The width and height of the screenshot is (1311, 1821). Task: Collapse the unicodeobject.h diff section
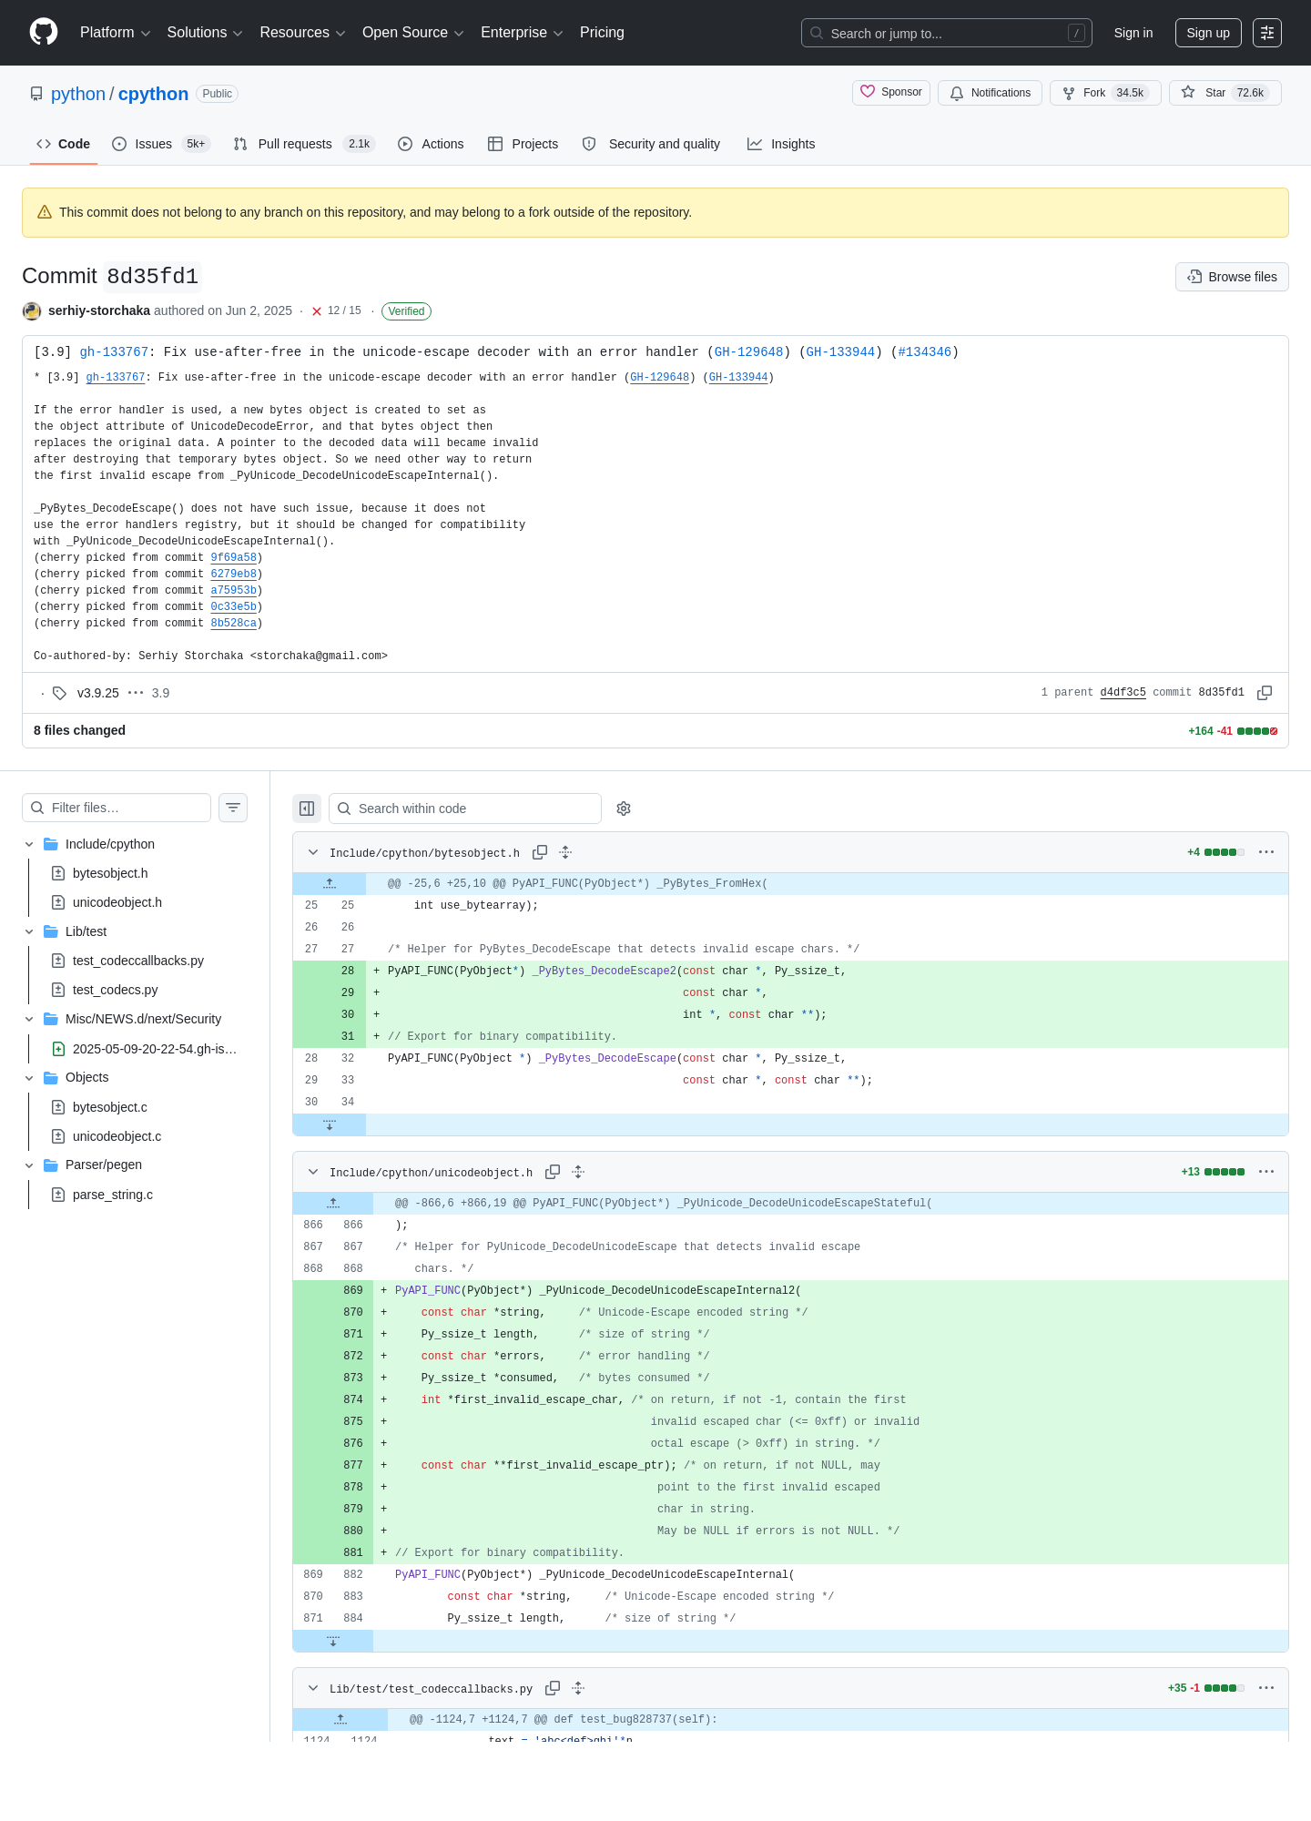[x=313, y=1172]
